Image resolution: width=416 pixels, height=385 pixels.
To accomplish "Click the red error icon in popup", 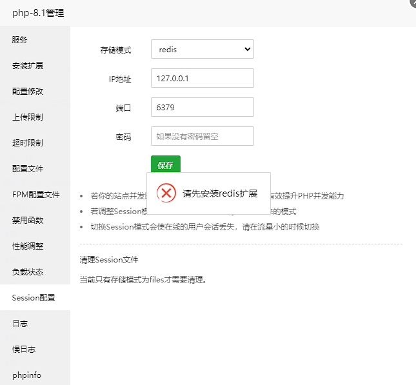I will pyautogui.click(x=166, y=193).
